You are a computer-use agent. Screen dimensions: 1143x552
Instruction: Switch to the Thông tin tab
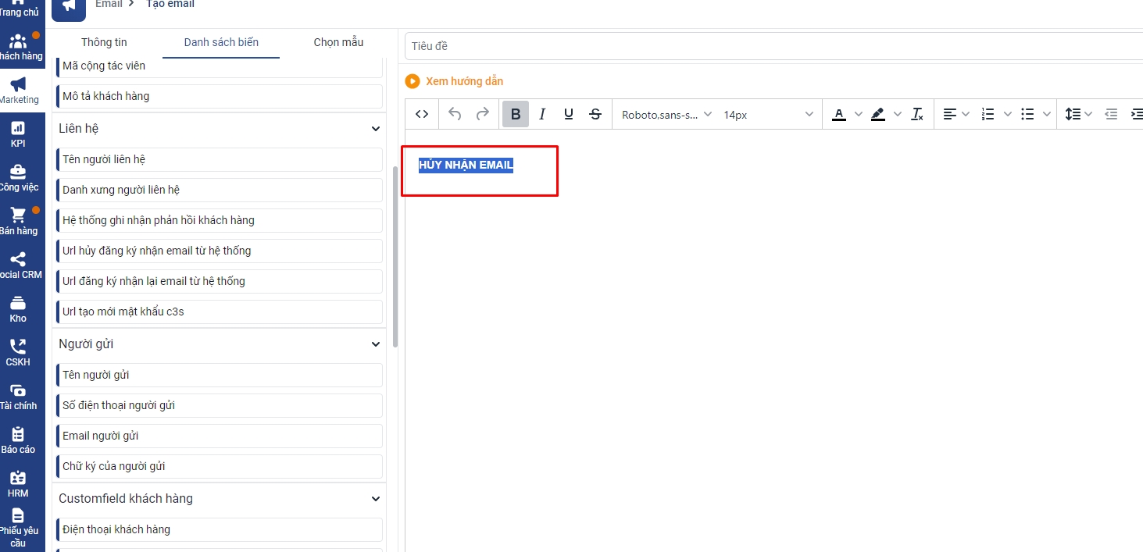coord(104,42)
